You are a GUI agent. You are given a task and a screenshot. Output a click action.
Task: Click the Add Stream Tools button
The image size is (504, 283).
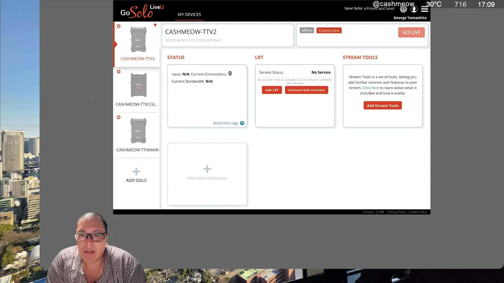click(x=383, y=105)
